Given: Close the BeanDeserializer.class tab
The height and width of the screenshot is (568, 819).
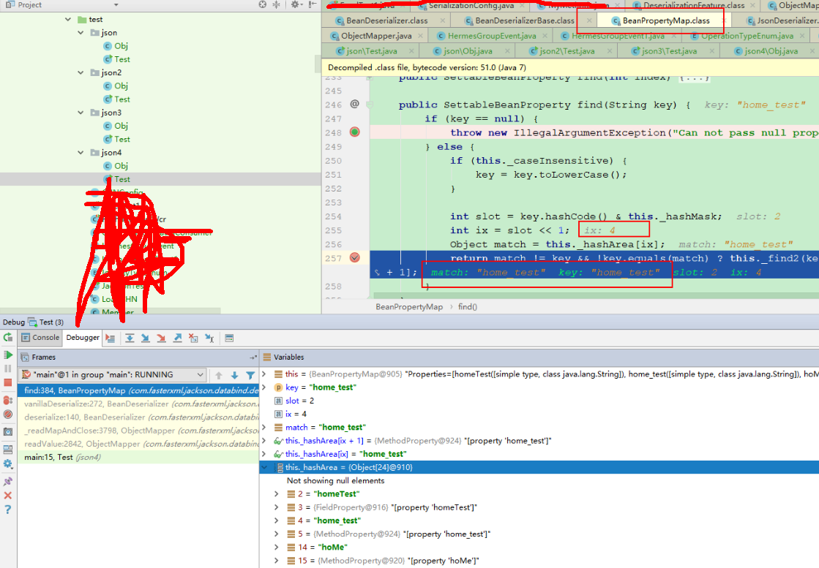Looking at the screenshot, I should point(442,21).
